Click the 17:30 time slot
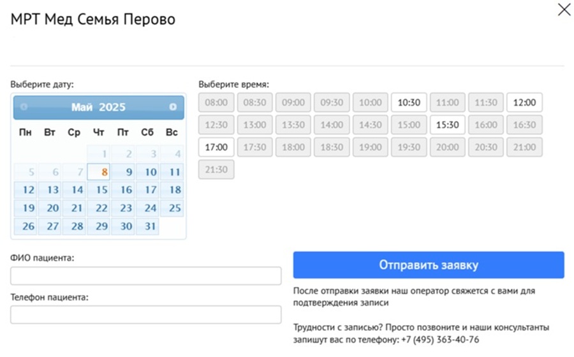Image resolution: width=574 pixels, height=357 pixels. (254, 147)
